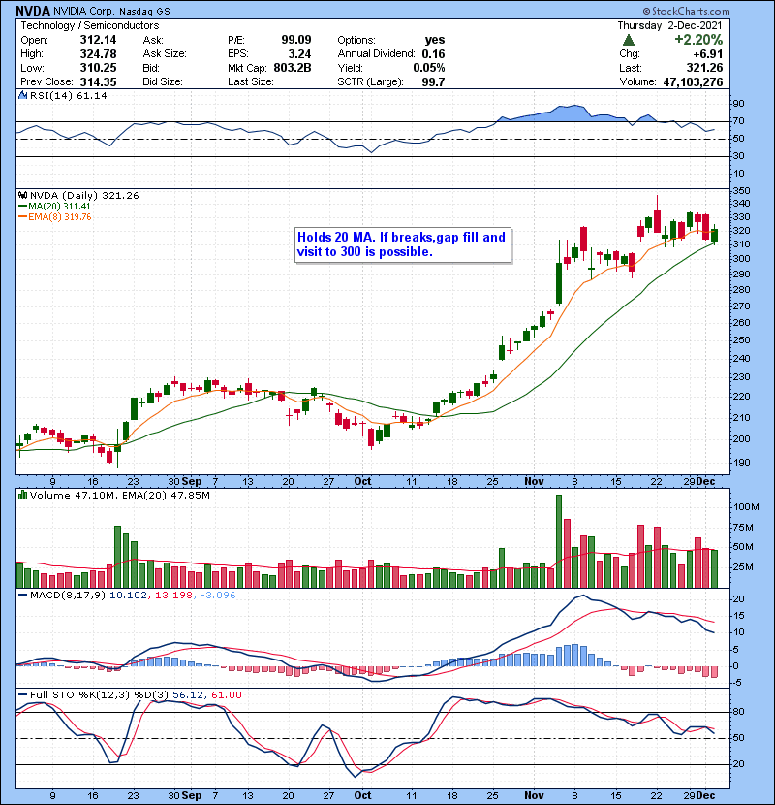
Task: Click the Annual Dividend value 0.16
Action: [x=433, y=54]
